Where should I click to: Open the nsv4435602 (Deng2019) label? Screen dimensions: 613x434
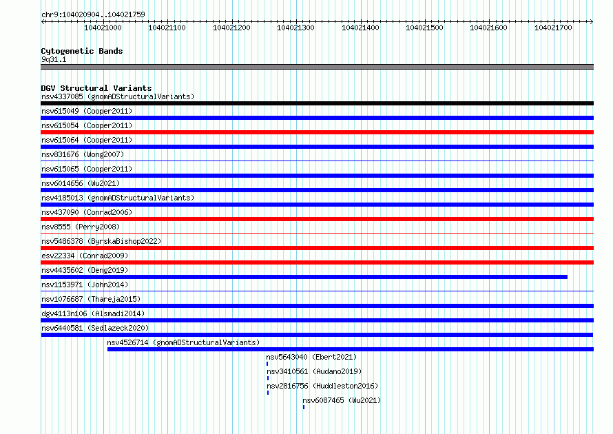click(85, 270)
